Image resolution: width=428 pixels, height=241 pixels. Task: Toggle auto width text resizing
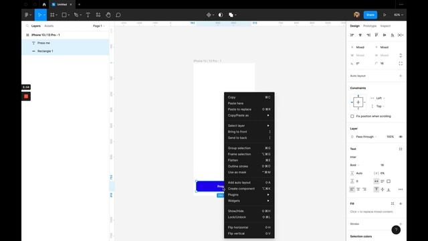377,181
